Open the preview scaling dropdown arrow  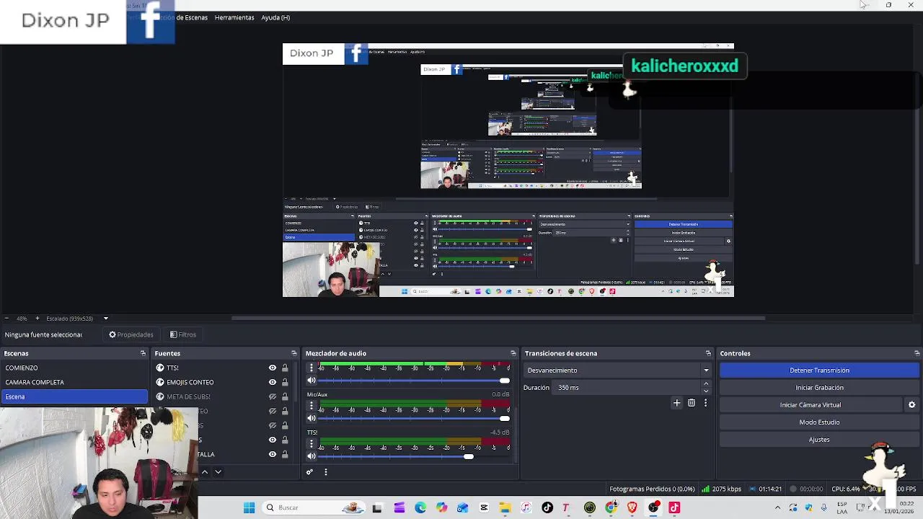105,319
